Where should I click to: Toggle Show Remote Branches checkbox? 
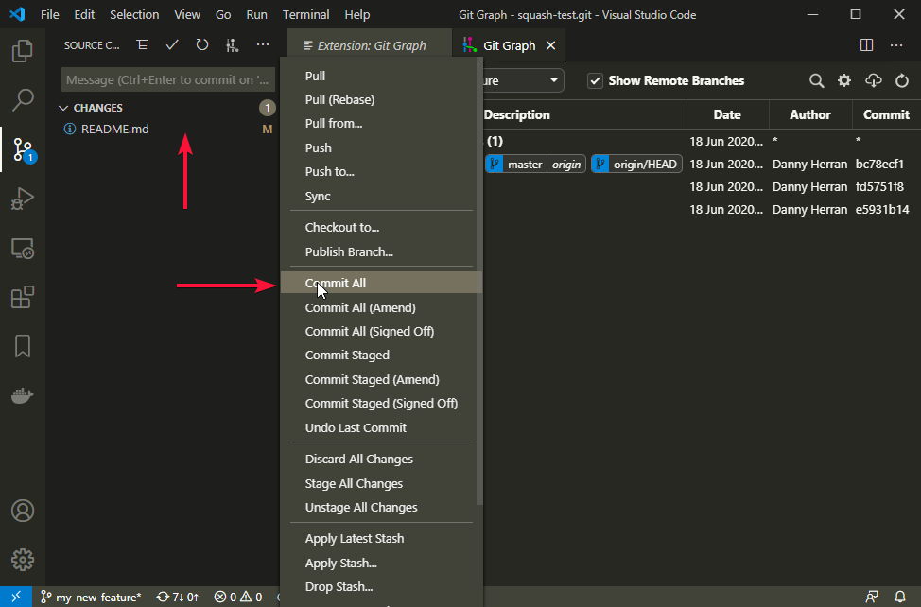(595, 81)
